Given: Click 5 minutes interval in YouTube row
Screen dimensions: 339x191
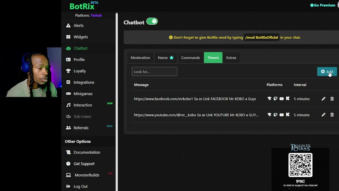Looking at the screenshot, I should click(302, 115).
